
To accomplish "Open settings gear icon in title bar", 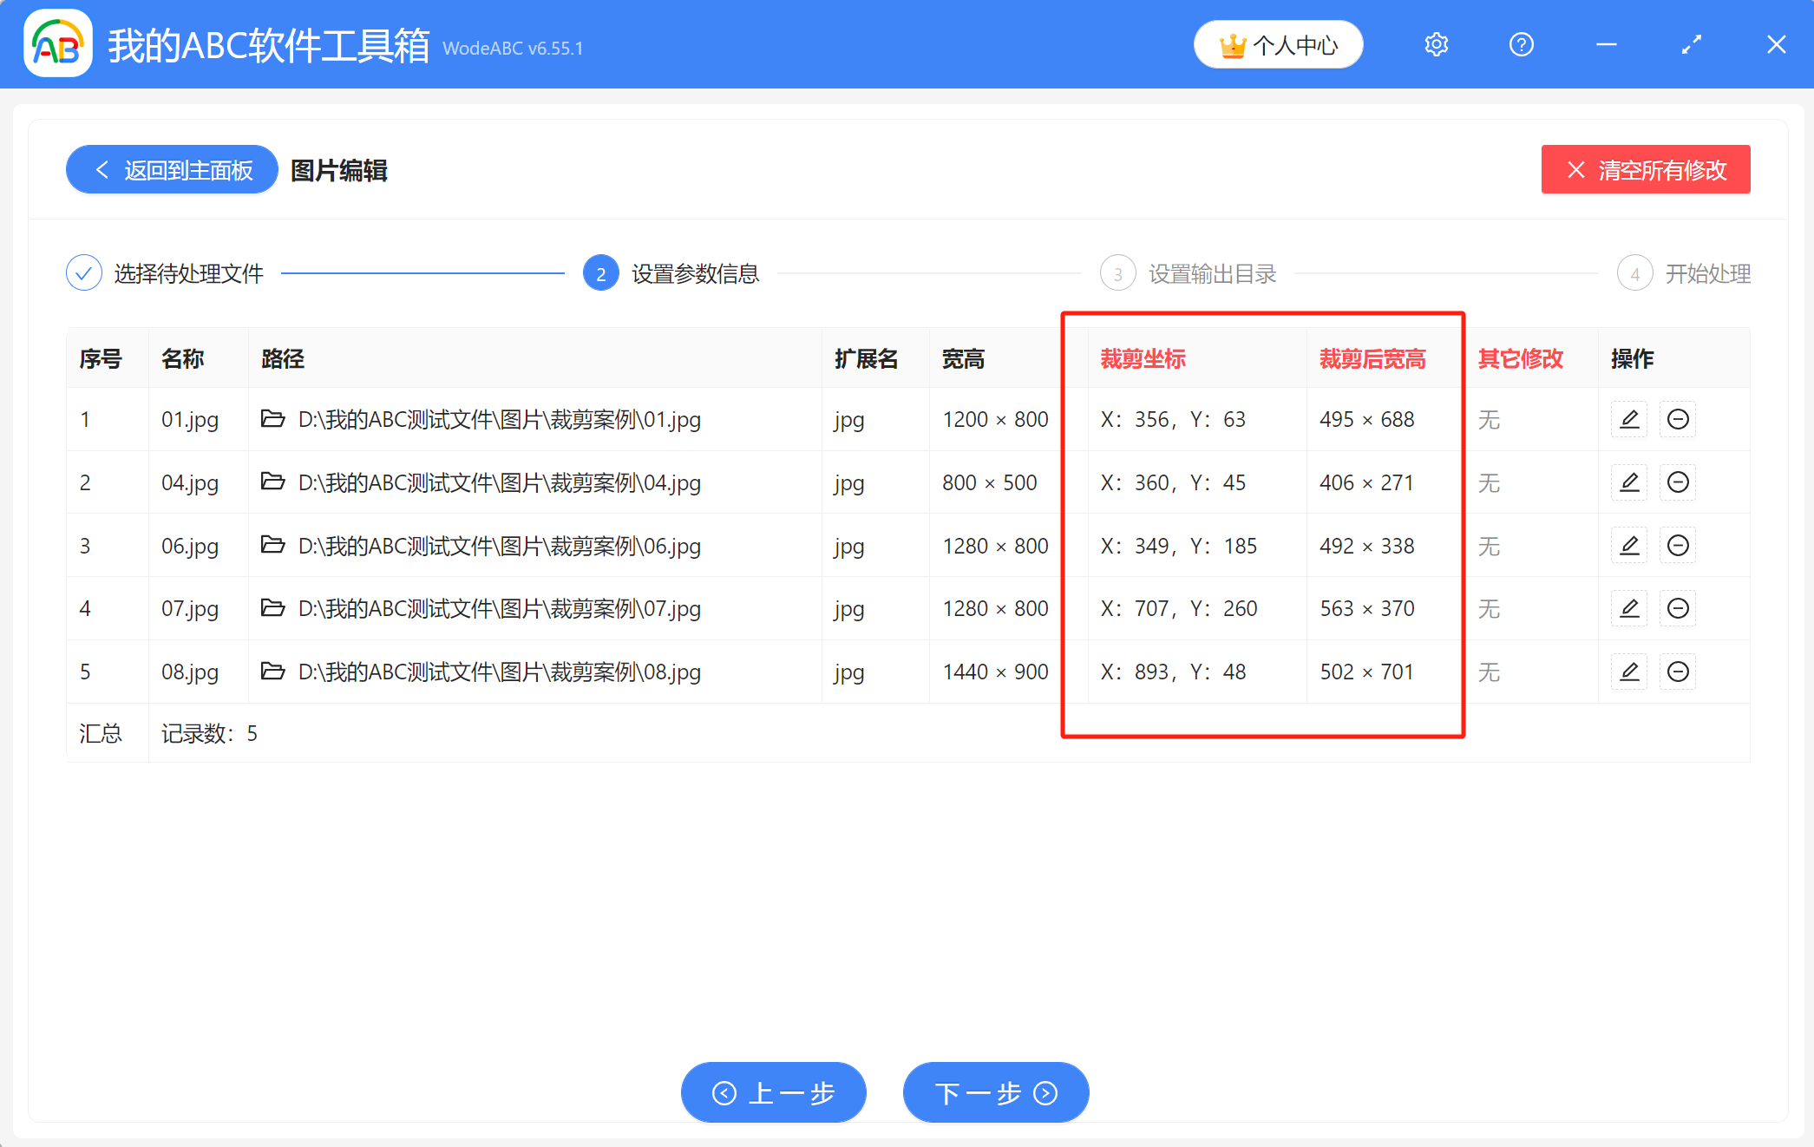I will 1436,44.
